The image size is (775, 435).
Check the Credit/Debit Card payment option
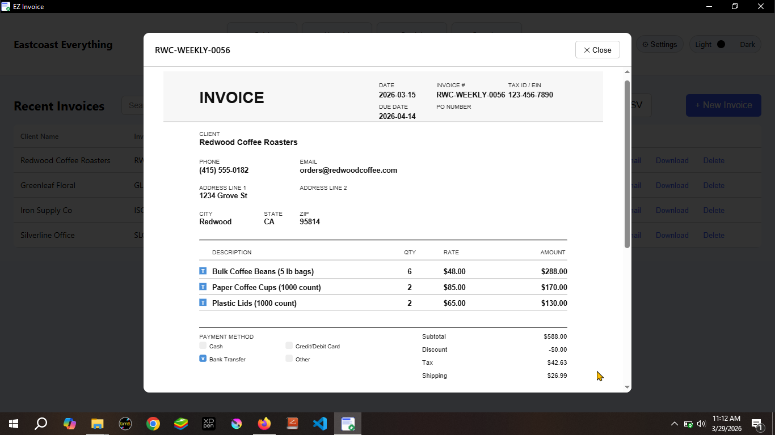[289, 346]
